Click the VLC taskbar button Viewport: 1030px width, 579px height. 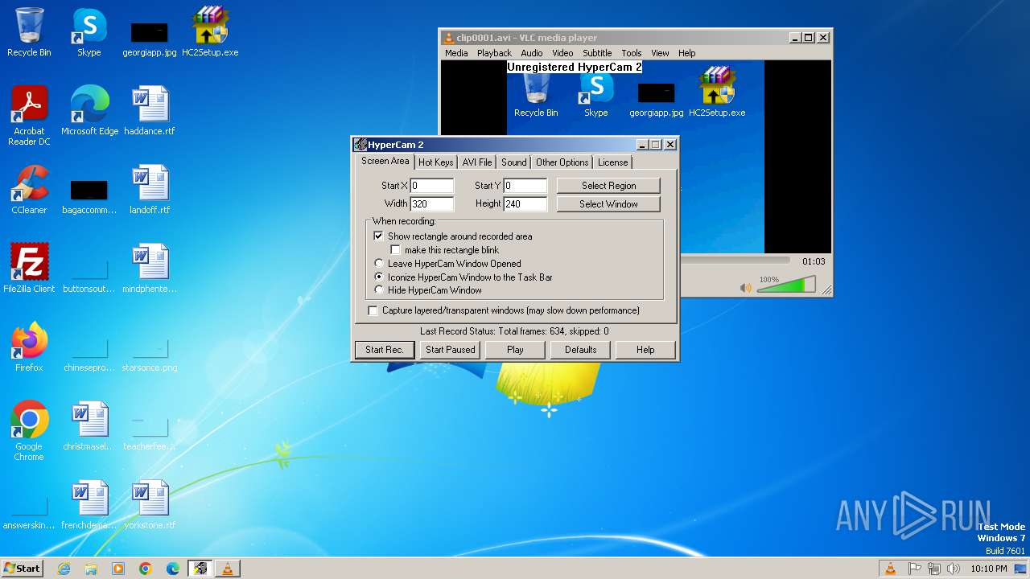228,569
